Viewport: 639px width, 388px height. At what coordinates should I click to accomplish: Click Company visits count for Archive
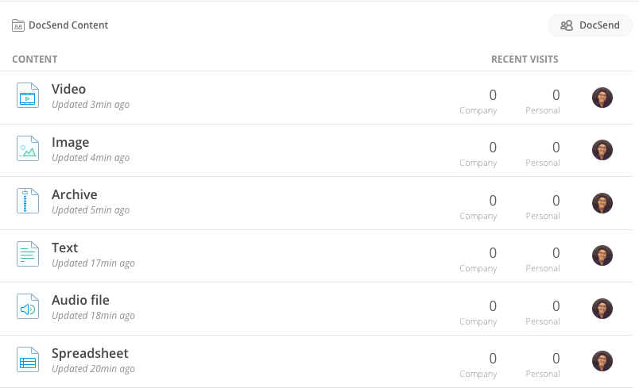click(493, 201)
